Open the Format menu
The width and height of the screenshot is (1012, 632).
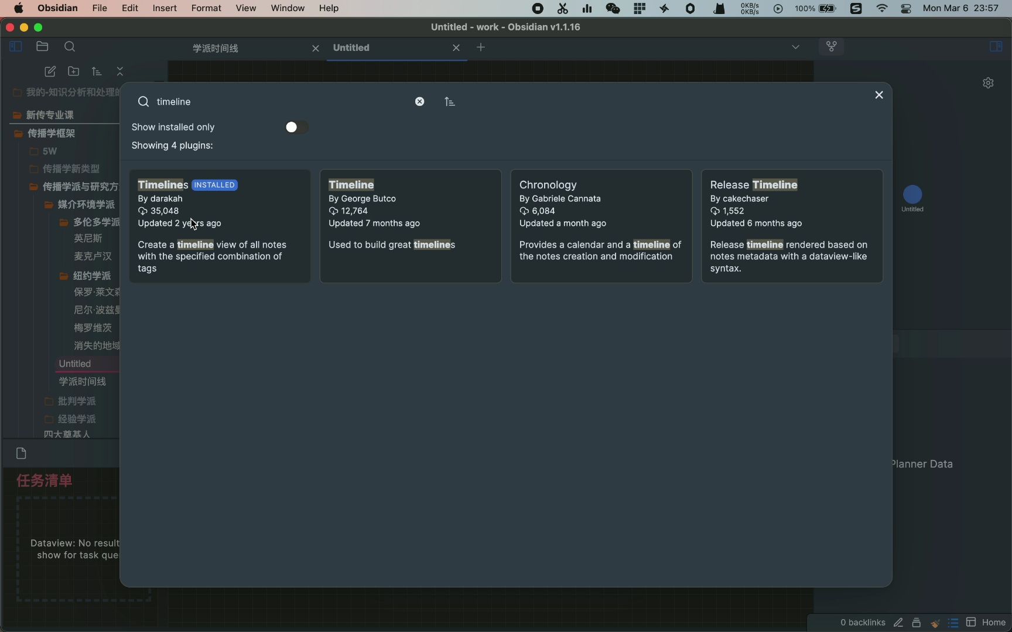click(206, 8)
